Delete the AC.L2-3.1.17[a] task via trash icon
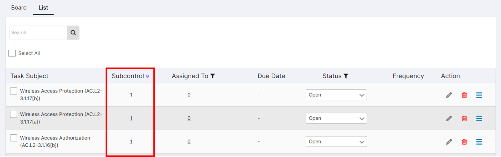 point(464,119)
